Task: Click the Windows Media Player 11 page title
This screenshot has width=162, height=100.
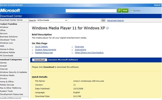Action: pos(68,28)
